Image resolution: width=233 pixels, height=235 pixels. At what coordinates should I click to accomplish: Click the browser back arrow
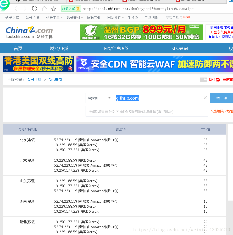click(16, 9)
